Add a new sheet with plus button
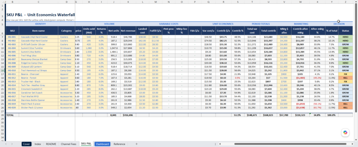Screen dimensions: 358x147 tap(137, 144)
